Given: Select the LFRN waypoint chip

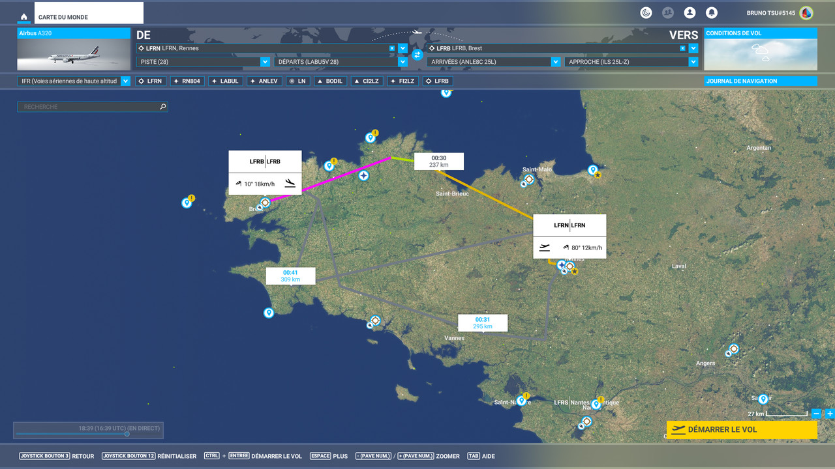Looking at the screenshot, I should (150, 81).
